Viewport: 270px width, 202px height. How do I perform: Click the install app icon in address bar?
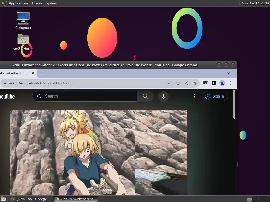coord(178,83)
